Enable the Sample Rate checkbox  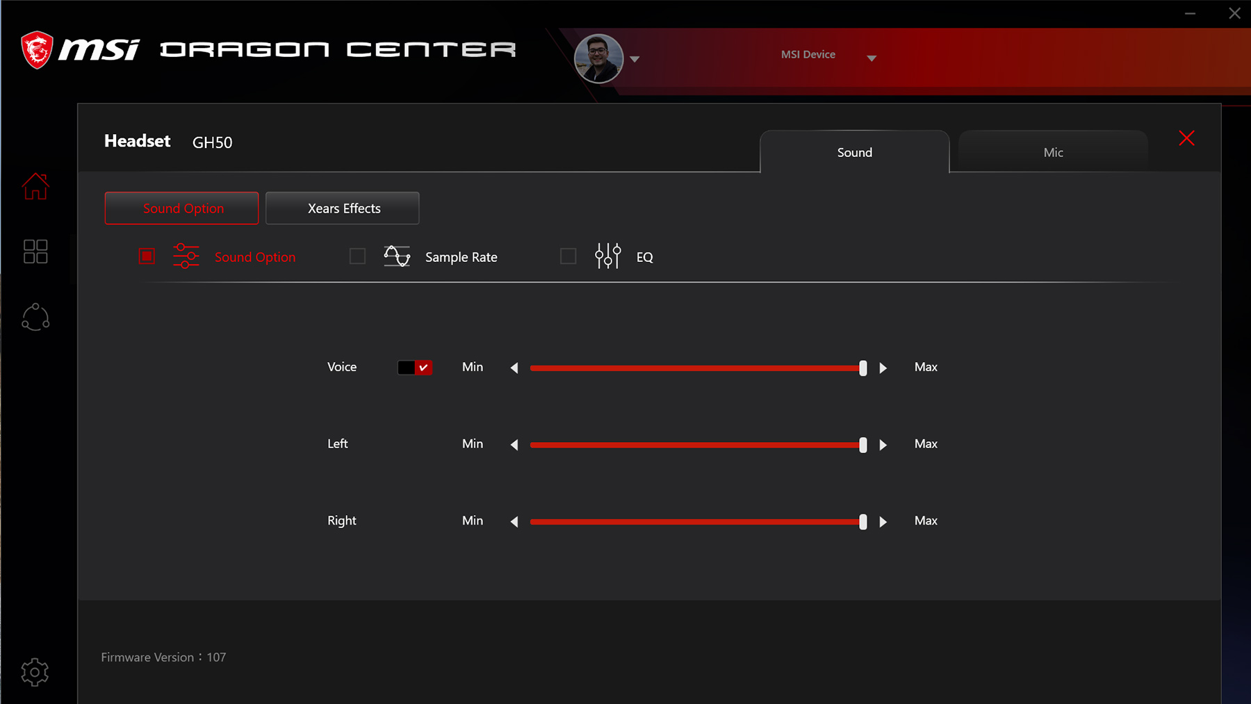point(357,256)
